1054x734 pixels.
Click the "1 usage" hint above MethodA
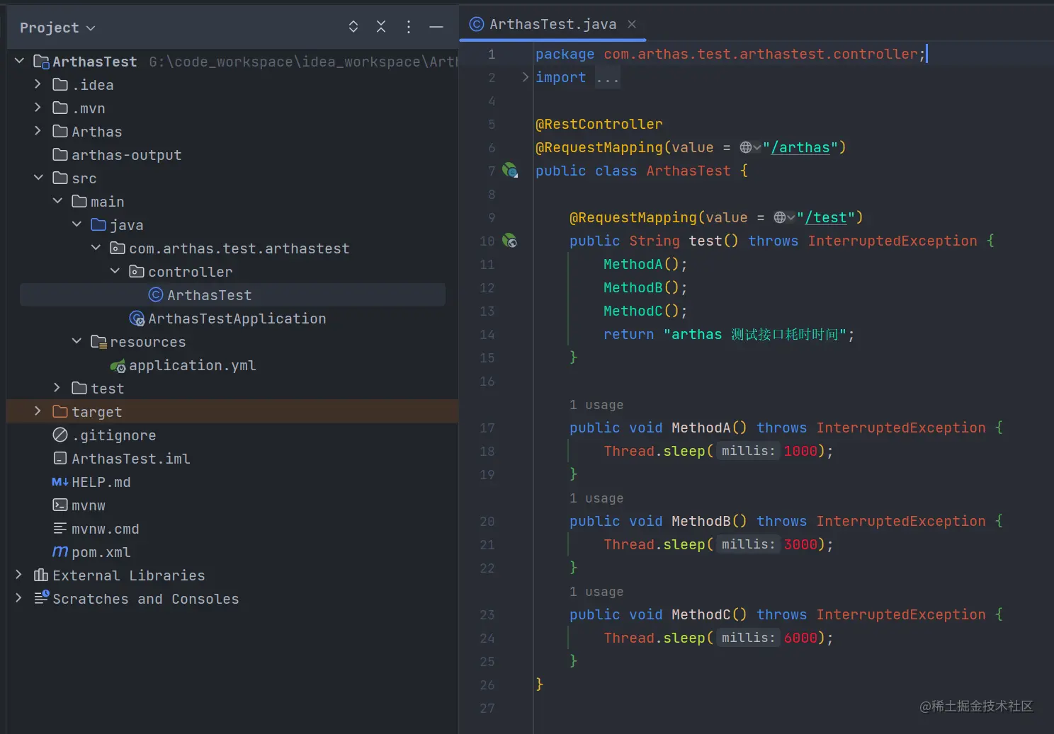(x=596, y=405)
